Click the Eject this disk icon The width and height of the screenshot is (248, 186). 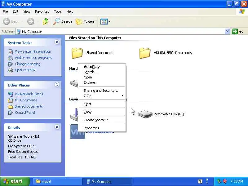click(x=11, y=70)
